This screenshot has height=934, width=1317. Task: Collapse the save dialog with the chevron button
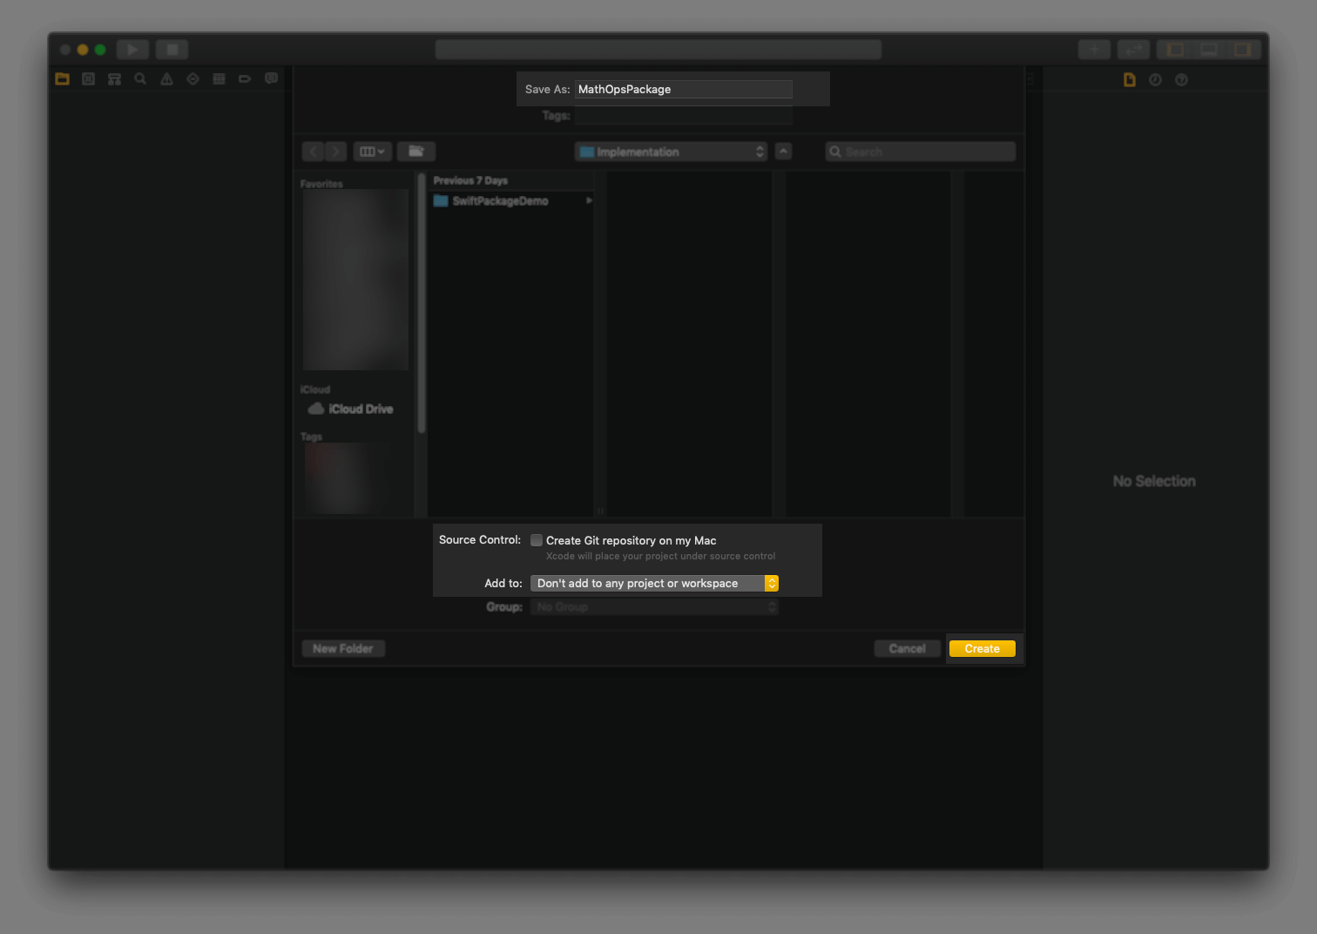783,152
